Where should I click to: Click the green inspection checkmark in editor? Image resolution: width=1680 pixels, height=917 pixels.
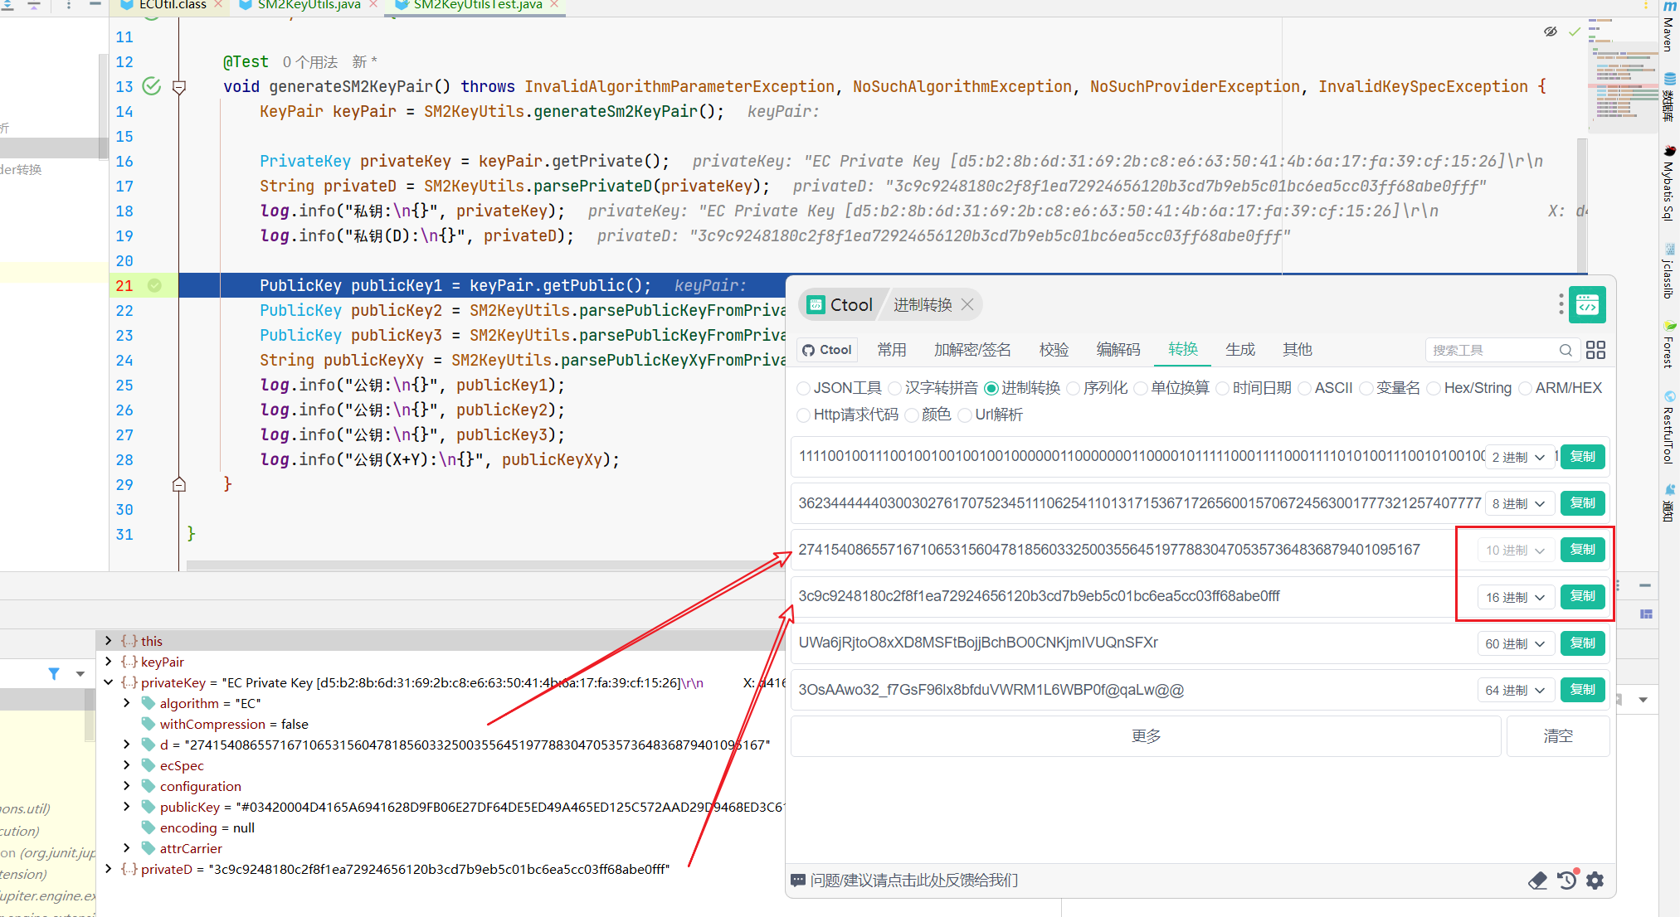pyautogui.click(x=1574, y=32)
